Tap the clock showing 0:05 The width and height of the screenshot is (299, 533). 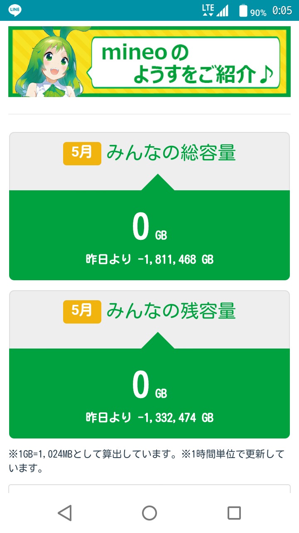tap(282, 11)
